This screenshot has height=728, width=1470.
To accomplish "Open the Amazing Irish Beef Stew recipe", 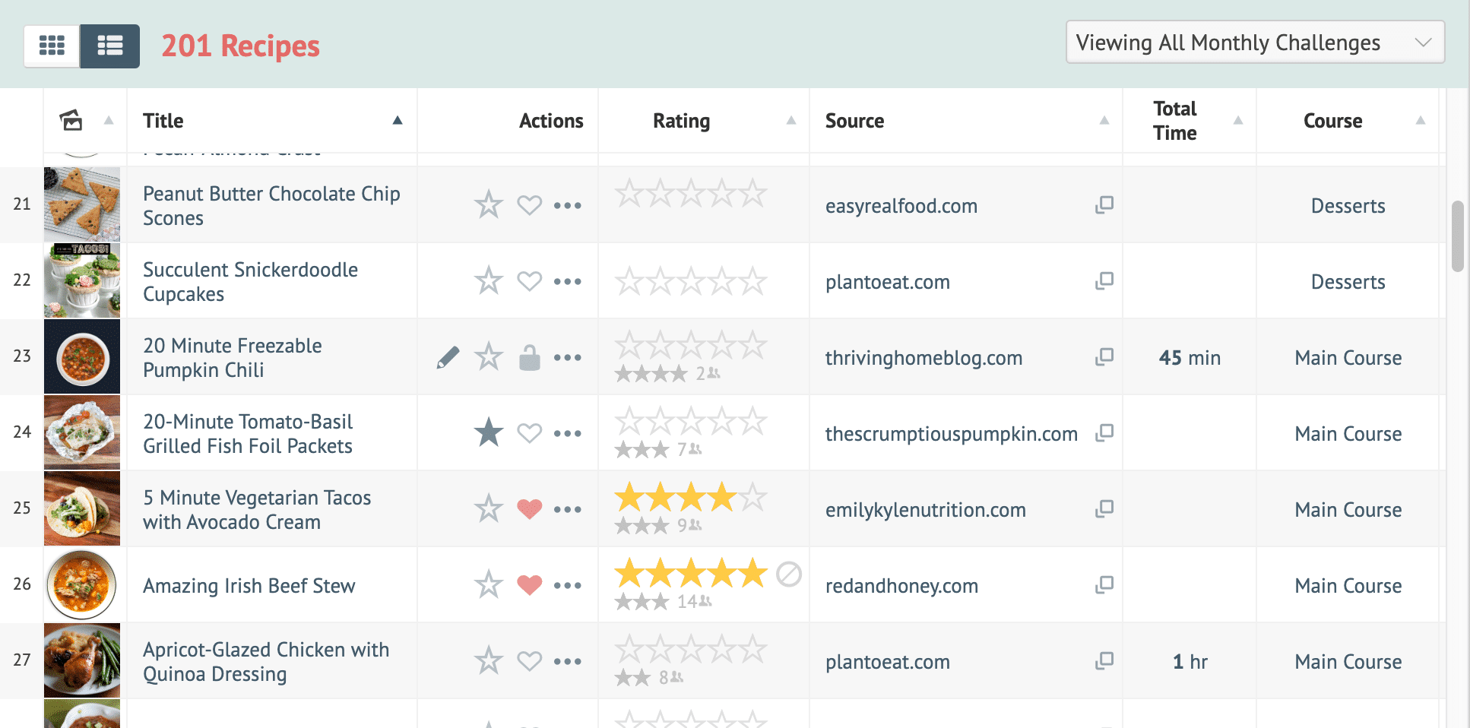I will click(249, 586).
